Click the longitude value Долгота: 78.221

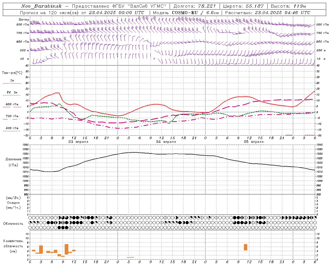195,6
